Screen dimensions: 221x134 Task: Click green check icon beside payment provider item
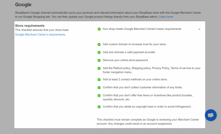(99, 52)
